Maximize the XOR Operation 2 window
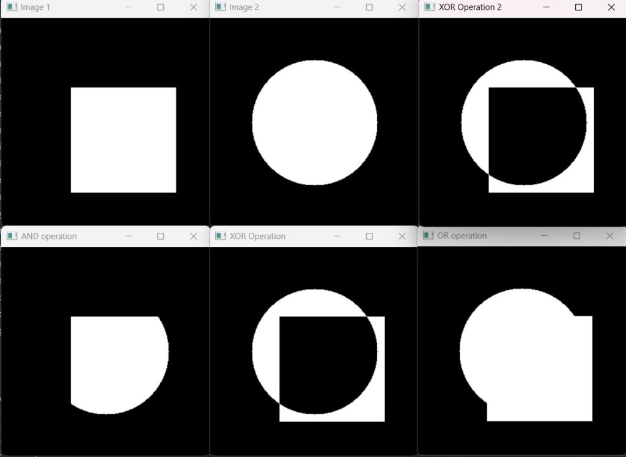 (578, 7)
